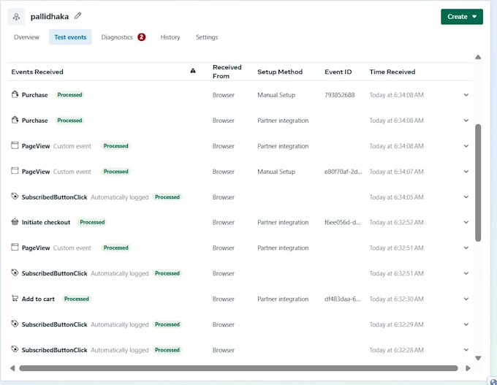Click the Event ID df483daa-6...

342,299
